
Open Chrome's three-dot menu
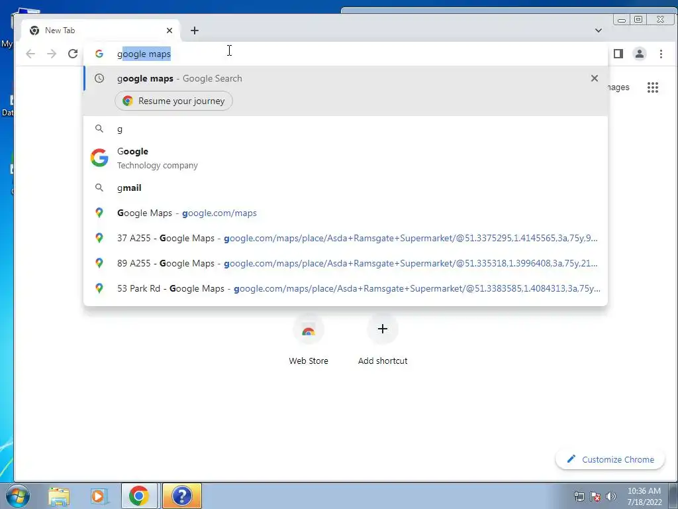coord(661,54)
